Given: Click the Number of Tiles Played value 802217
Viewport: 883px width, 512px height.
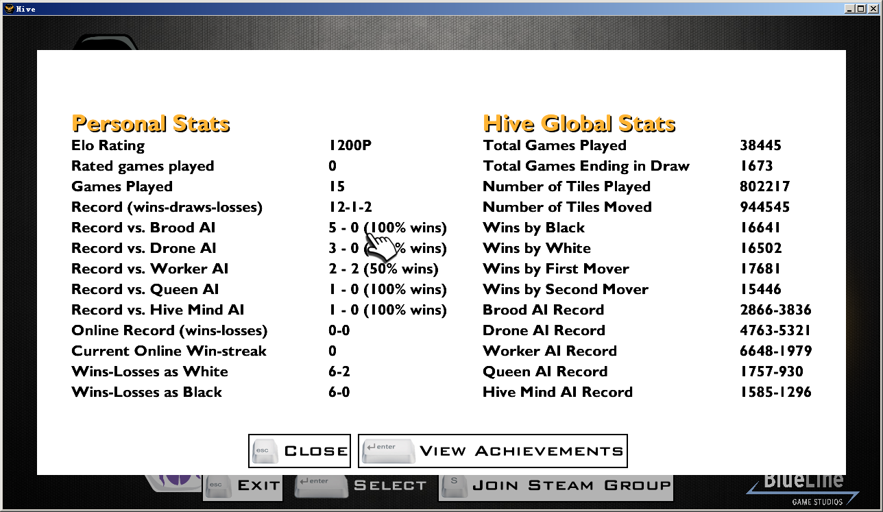Looking at the screenshot, I should [x=765, y=186].
